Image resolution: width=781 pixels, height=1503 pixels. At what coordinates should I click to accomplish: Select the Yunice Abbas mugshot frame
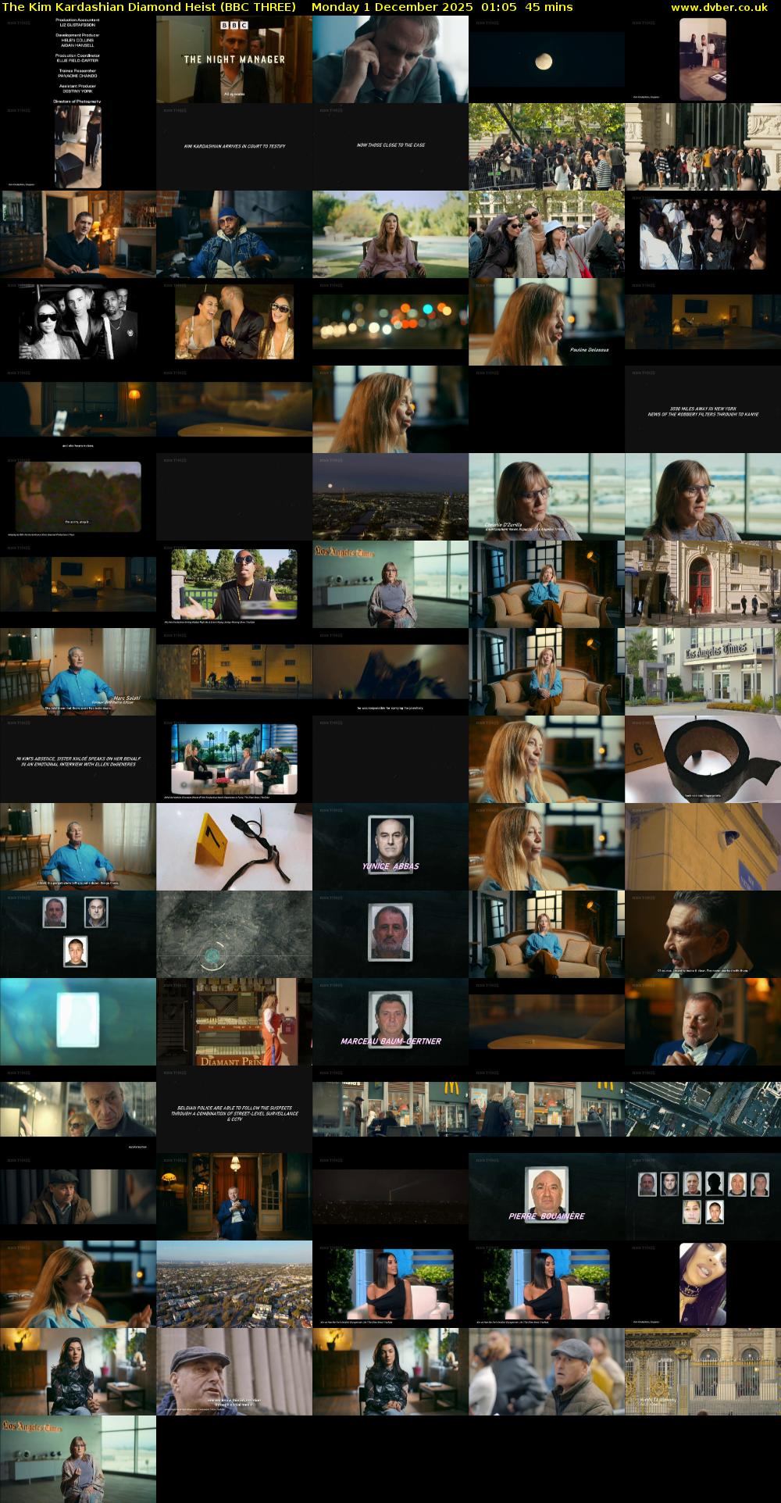(x=390, y=847)
